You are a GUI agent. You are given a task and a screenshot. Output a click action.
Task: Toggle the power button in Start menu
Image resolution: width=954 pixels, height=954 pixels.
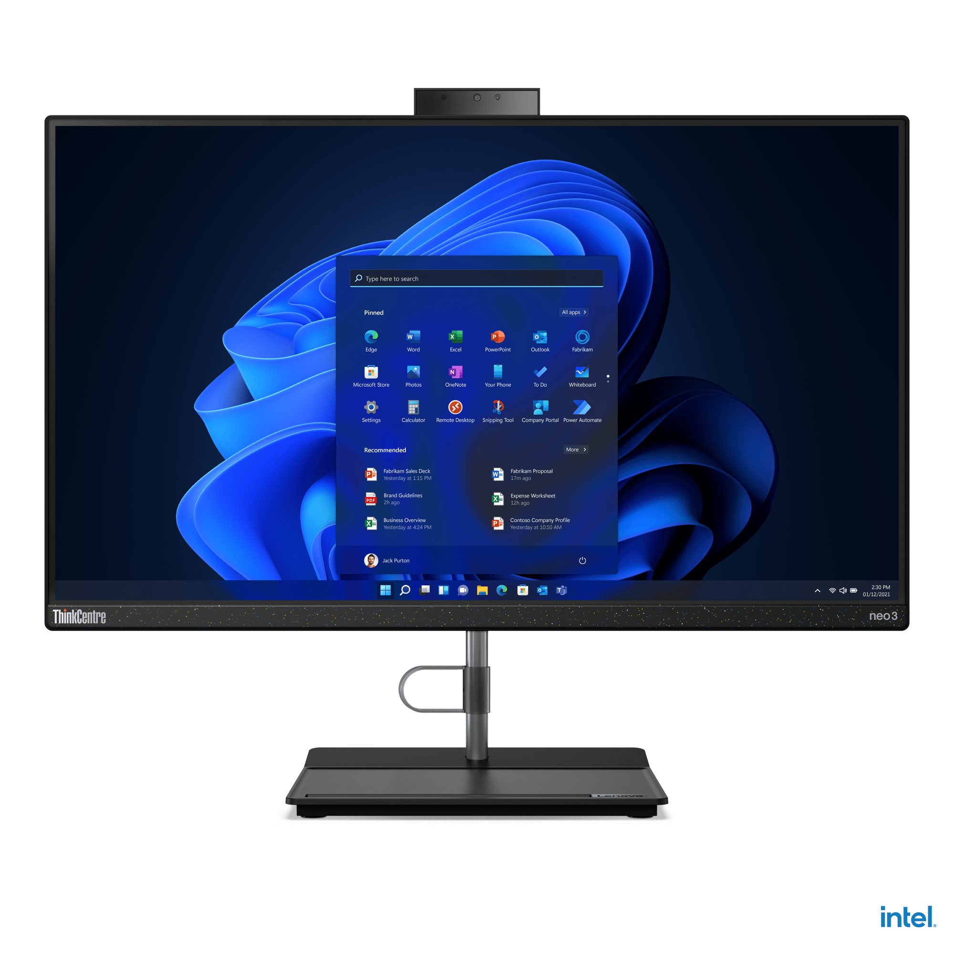point(583,558)
